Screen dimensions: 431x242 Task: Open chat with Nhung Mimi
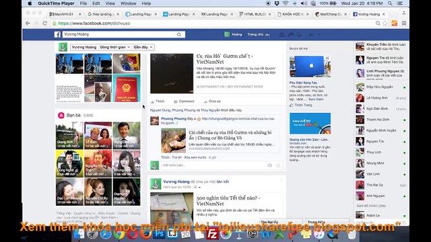[x=380, y=163]
